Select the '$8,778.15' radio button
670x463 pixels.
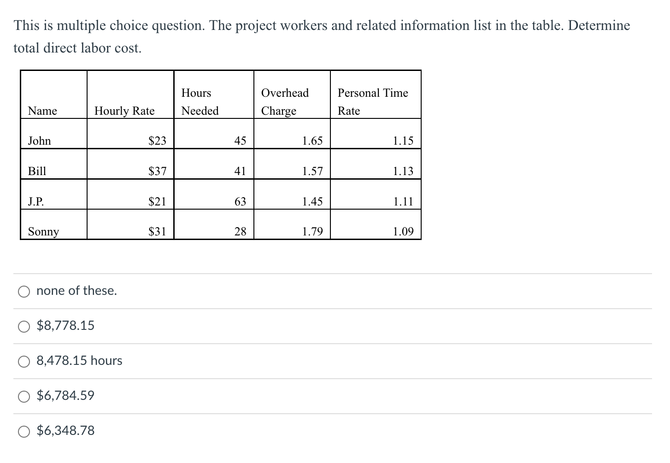tap(24, 326)
